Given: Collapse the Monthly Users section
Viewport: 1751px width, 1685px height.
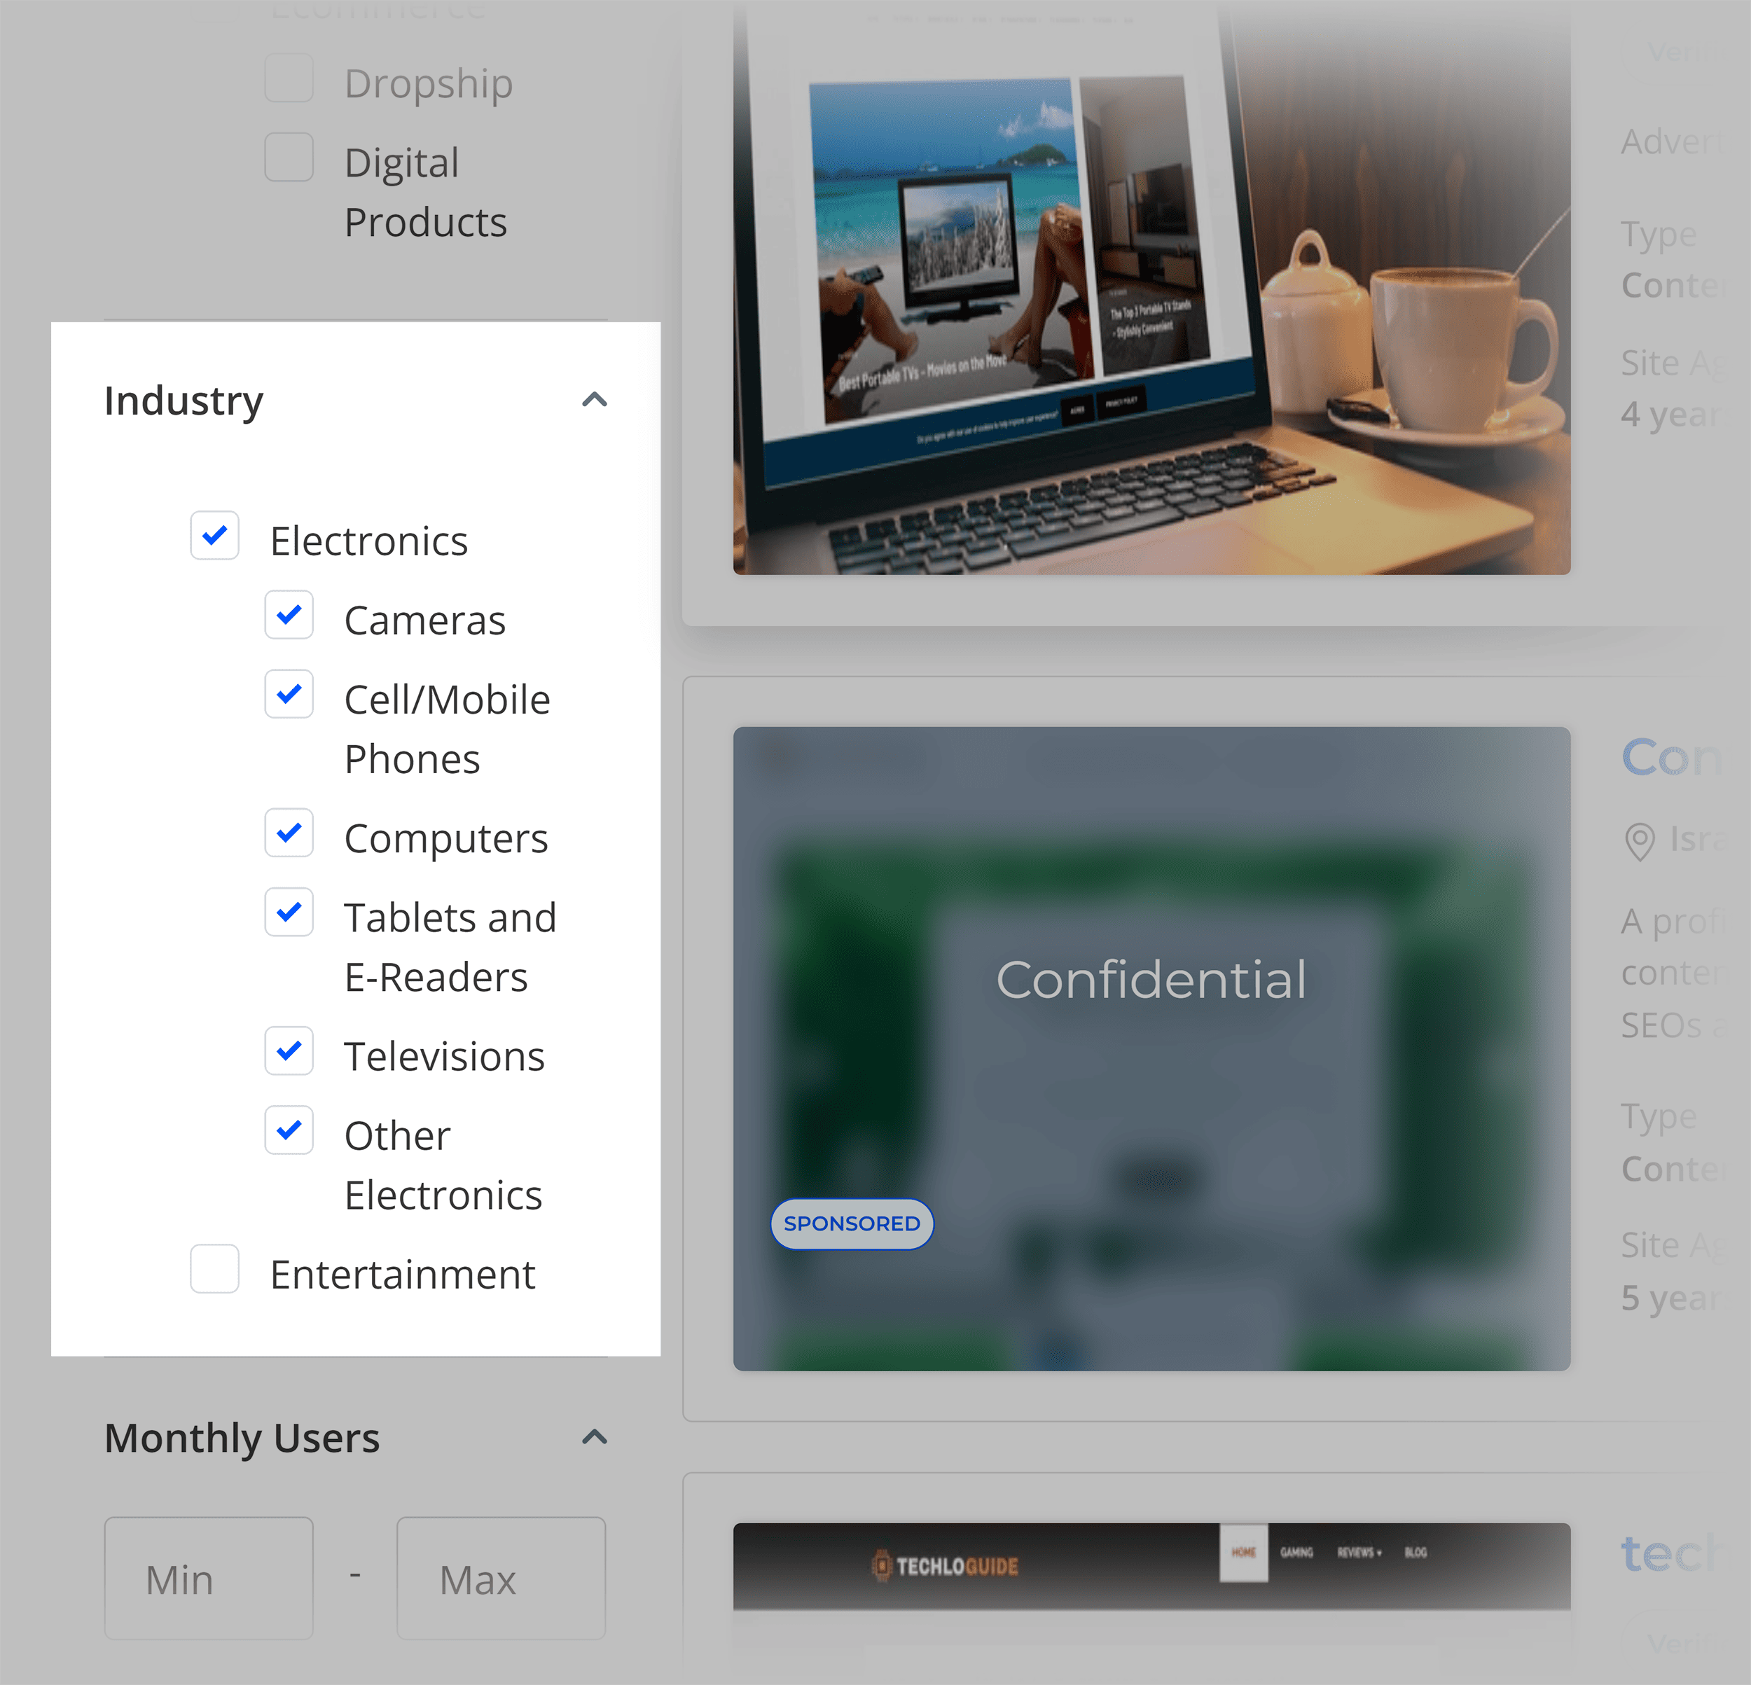Looking at the screenshot, I should coord(594,1436).
